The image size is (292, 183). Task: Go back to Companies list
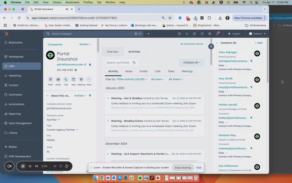54,44
